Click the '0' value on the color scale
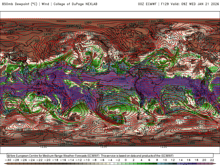The image size is (220, 165). (x=126, y=160)
